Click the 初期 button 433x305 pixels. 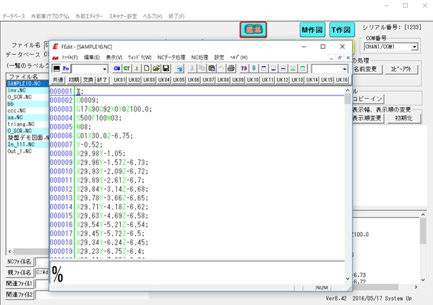74,80
